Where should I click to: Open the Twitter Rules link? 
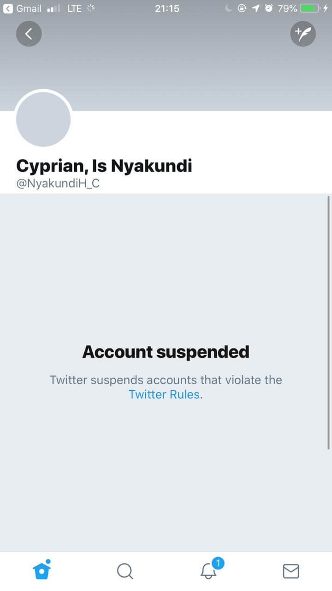click(x=165, y=395)
